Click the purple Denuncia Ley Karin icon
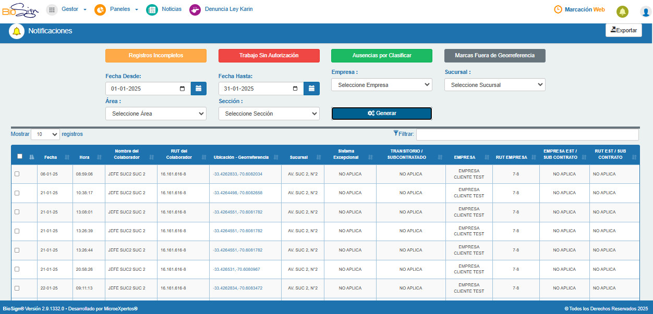Image resolution: width=653 pixels, height=314 pixels. coord(195,10)
